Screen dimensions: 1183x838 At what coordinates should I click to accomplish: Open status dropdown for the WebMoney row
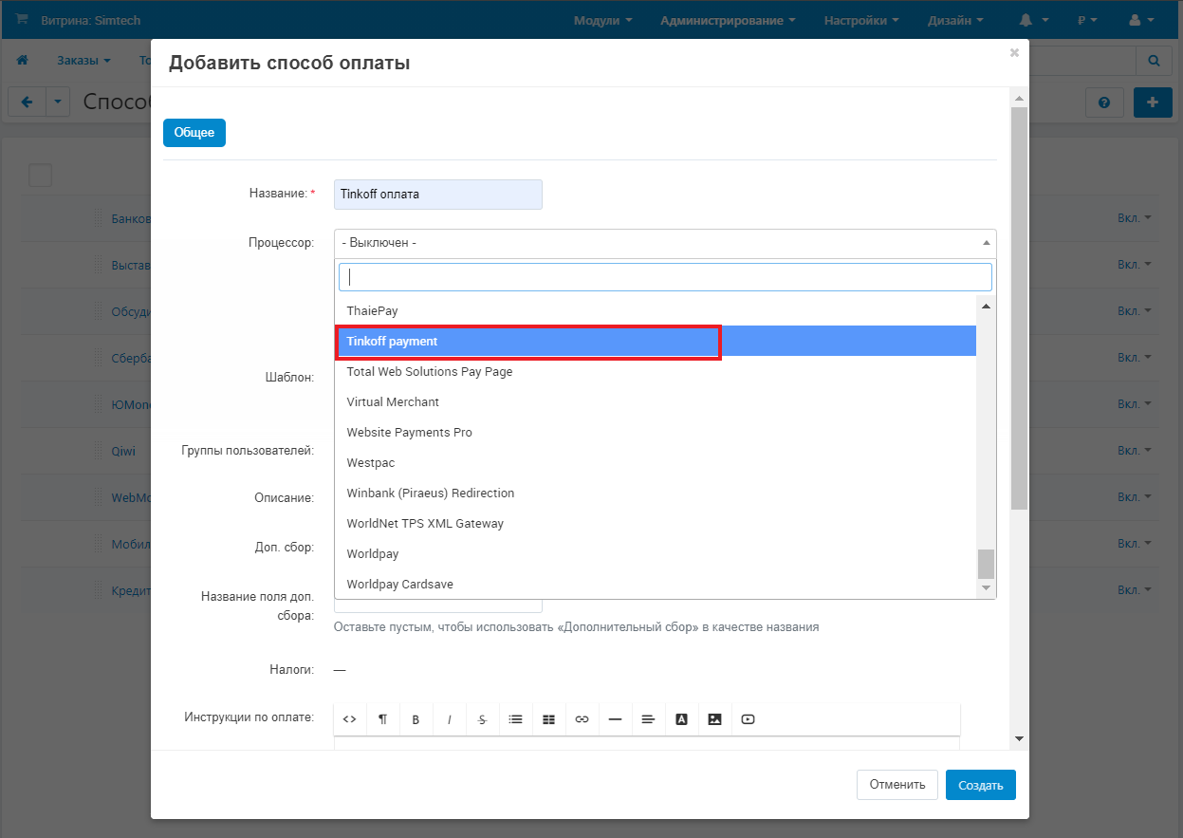1135,497
